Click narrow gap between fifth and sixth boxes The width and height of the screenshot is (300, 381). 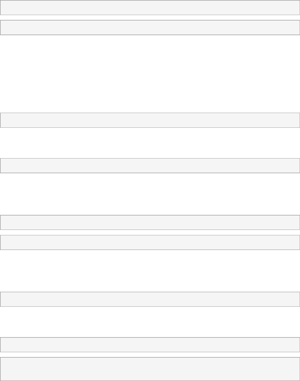pos(150,232)
